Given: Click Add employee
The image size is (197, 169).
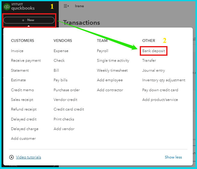Looking at the screenshot, I should click(110, 80).
